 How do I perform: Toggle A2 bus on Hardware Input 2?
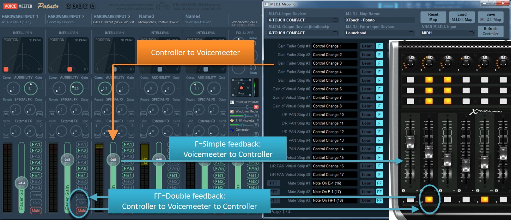click(x=82, y=150)
